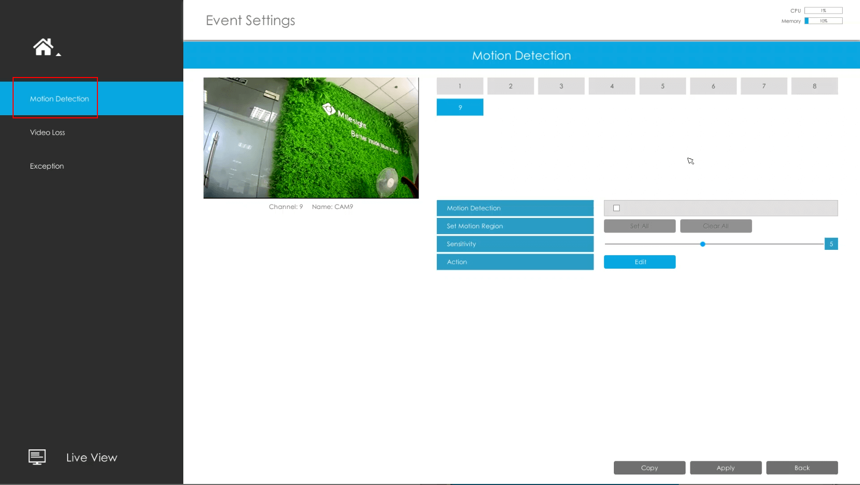Select channel 1
The width and height of the screenshot is (860, 485).
(459, 85)
